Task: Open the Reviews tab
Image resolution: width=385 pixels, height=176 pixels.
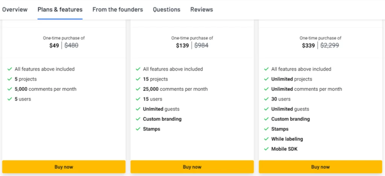Action: pos(202,9)
